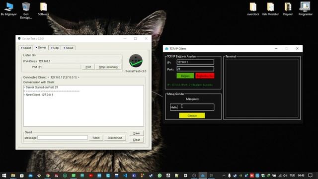Click the green connection status text
Screen dimensions: 318x179
pyautogui.click(x=190, y=85)
